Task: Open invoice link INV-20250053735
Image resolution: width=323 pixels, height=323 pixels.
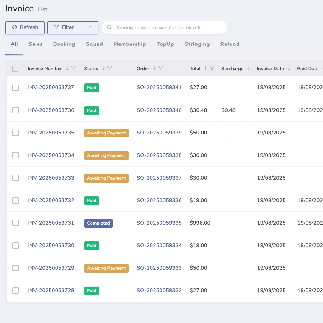Action: click(51, 133)
